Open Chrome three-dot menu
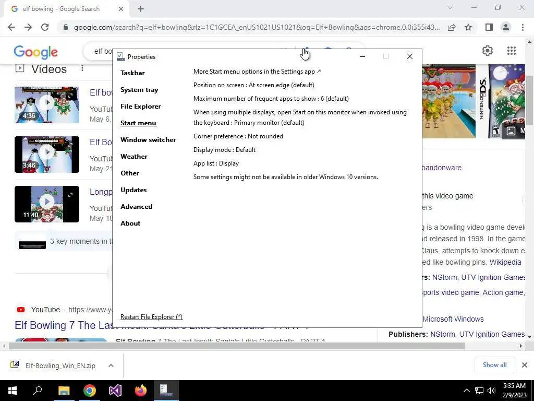The height and width of the screenshot is (401, 534). click(523, 27)
